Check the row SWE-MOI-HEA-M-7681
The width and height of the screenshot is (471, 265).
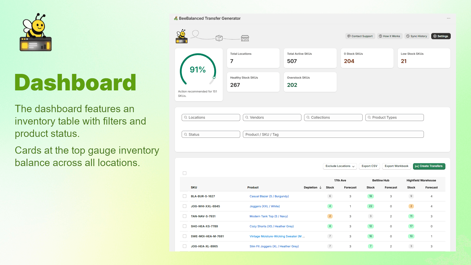click(185, 236)
